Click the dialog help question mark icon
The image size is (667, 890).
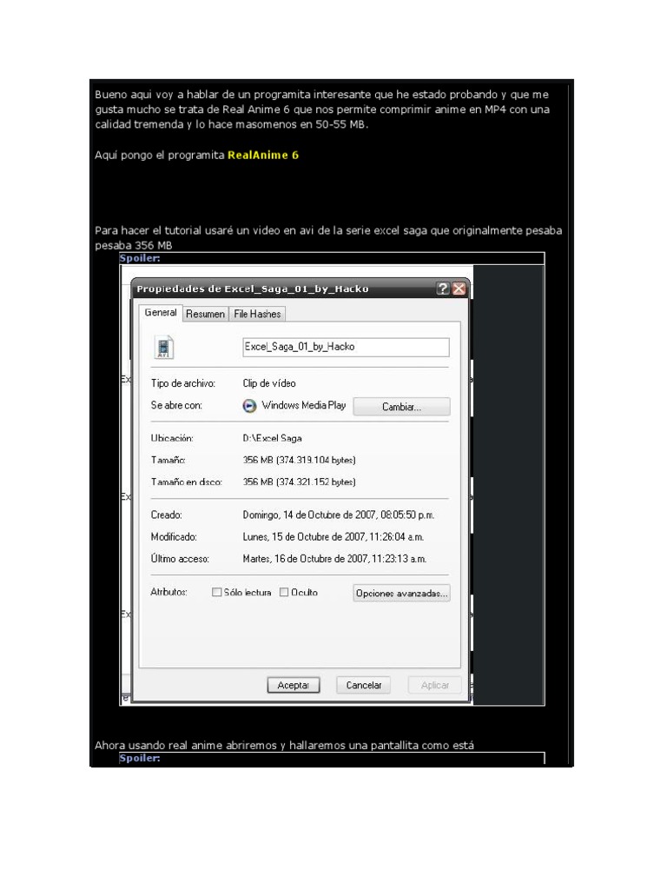point(443,289)
